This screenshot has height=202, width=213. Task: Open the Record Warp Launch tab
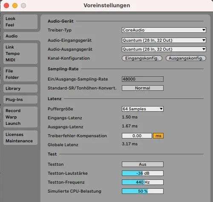(x=20, y=117)
